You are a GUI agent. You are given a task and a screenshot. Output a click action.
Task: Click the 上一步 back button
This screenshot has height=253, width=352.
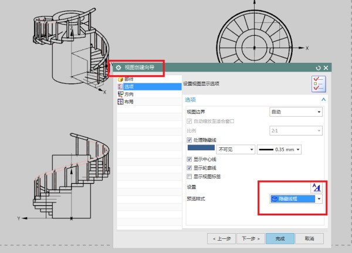click(x=221, y=239)
